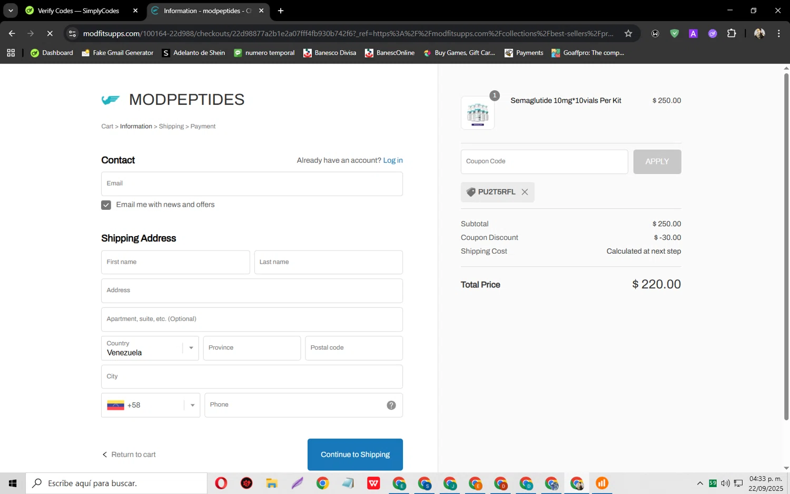Click the page vertical scrollbar

(786, 247)
